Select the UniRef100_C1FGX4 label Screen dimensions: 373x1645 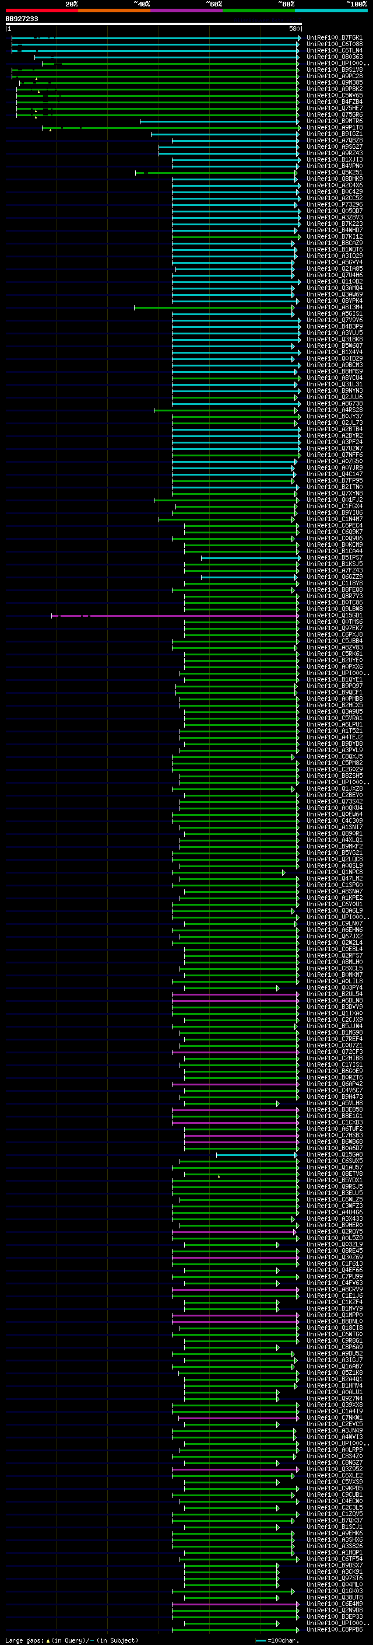click(x=334, y=507)
